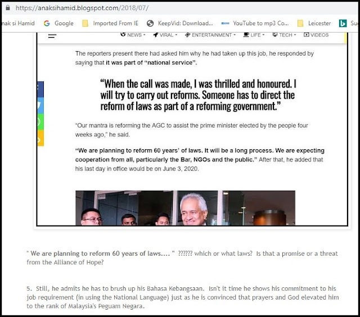Open the hamburger menu in the embedded site header
The image size is (360, 317).
pos(52,36)
